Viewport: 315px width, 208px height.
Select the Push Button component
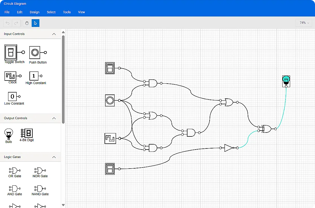click(34, 53)
